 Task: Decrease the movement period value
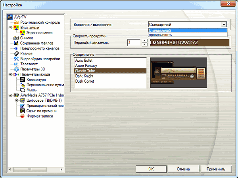[x=145, y=44]
